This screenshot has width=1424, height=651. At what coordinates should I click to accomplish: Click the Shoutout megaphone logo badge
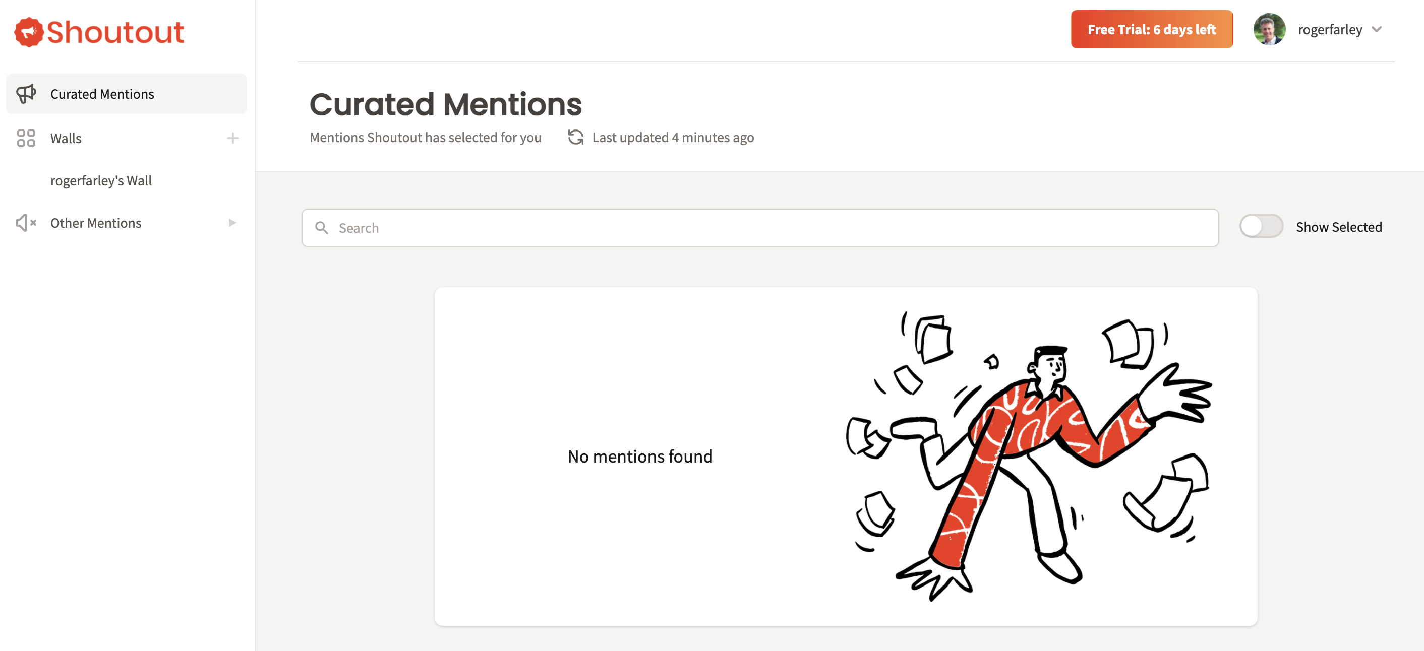pos(29,32)
